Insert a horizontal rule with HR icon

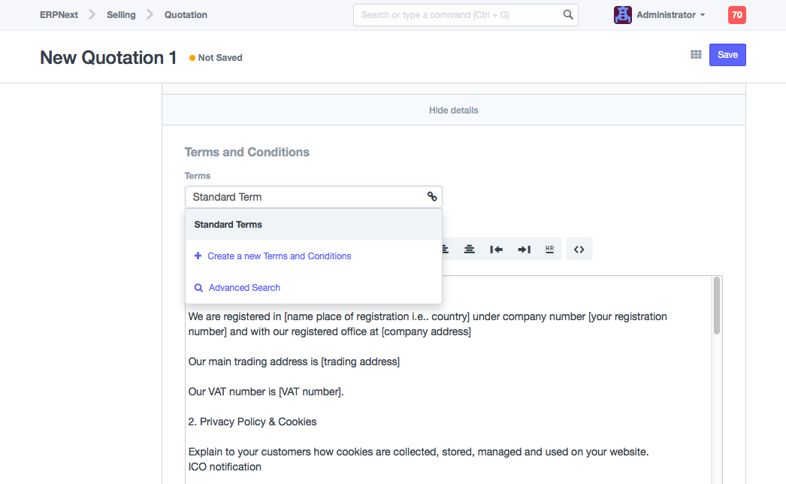(549, 250)
